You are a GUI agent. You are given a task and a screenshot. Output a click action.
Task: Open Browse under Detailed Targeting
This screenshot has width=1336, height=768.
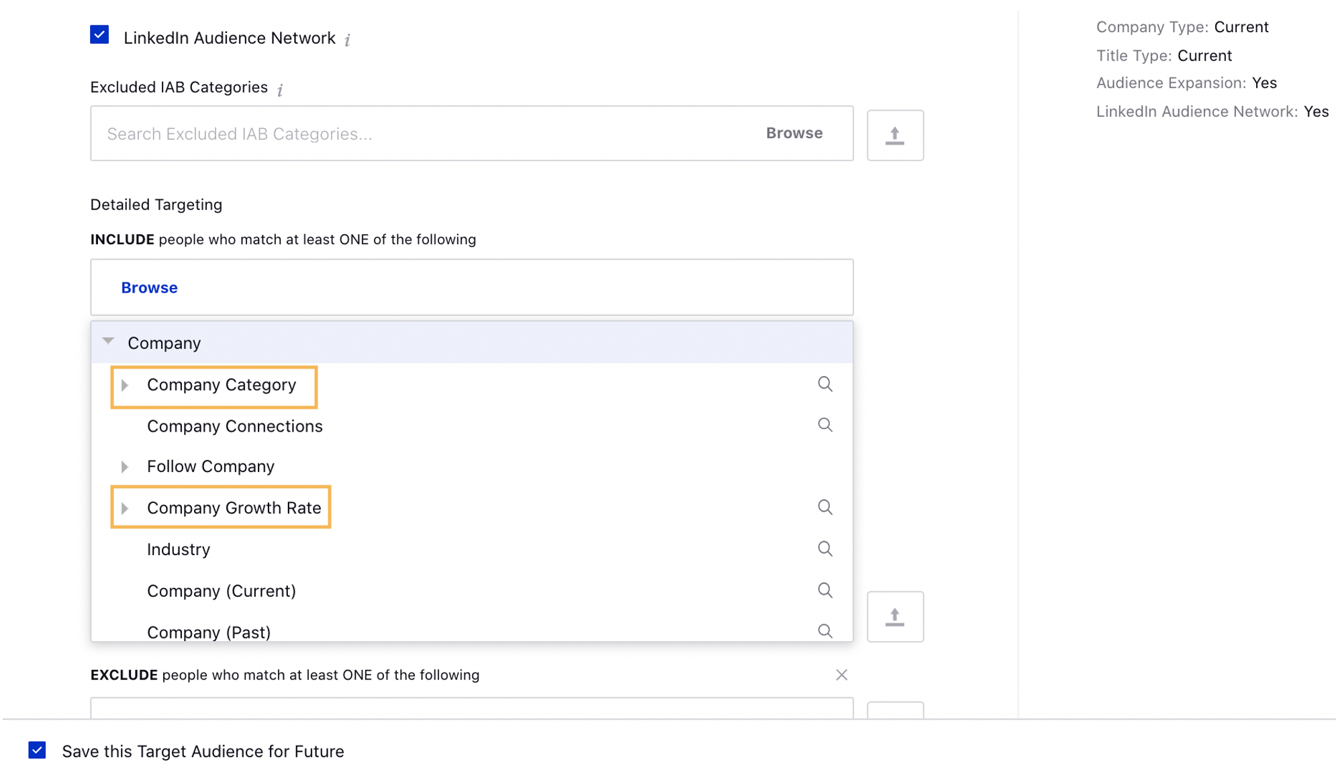tap(150, 287)
